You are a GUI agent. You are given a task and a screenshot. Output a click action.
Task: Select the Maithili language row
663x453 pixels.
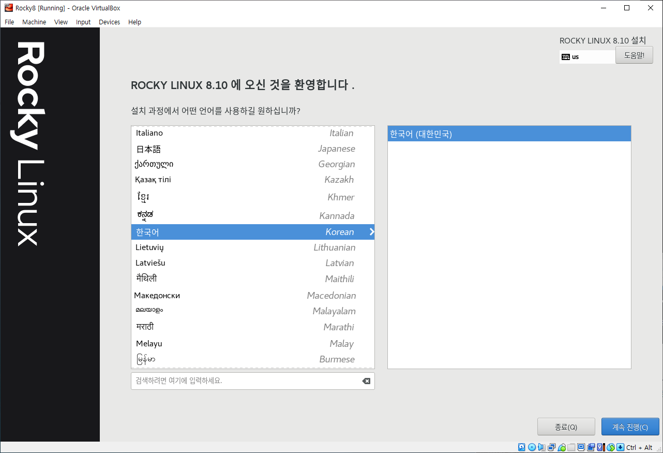click(x=253, y=279)
